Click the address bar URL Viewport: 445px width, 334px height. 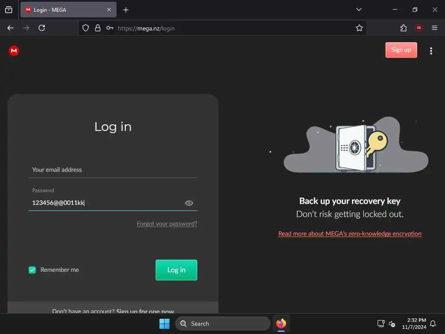[x=146, y=28]
